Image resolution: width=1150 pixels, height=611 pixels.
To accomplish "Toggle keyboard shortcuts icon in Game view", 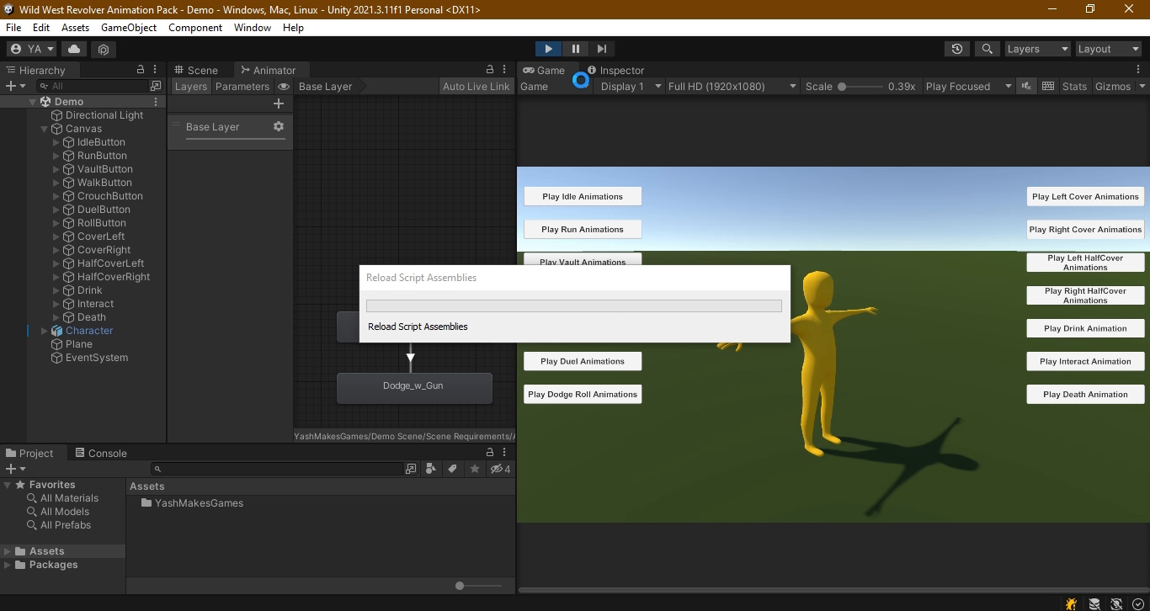I will tap(1048, 86).
